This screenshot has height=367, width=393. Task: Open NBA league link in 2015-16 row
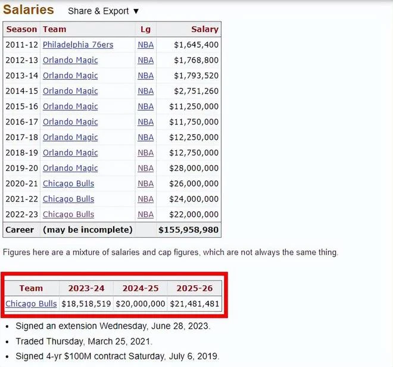[146, 107]
